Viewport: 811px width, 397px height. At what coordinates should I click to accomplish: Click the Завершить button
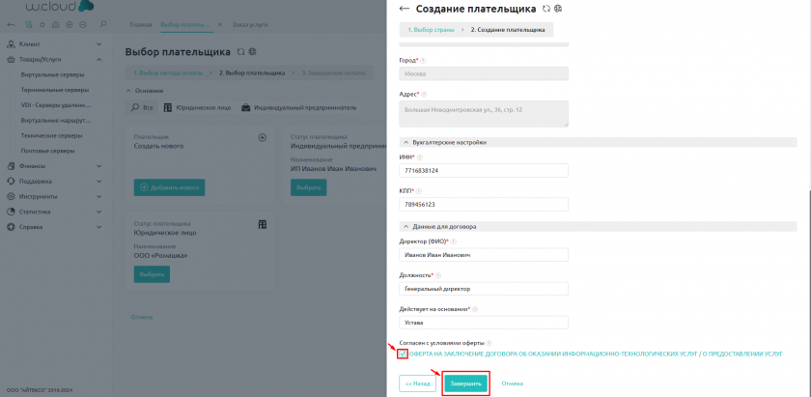465,383
